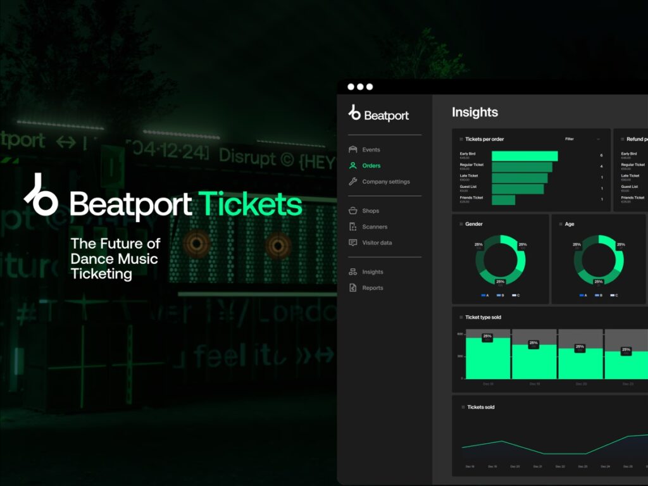Select the Events icon in the sidebar

352,149
